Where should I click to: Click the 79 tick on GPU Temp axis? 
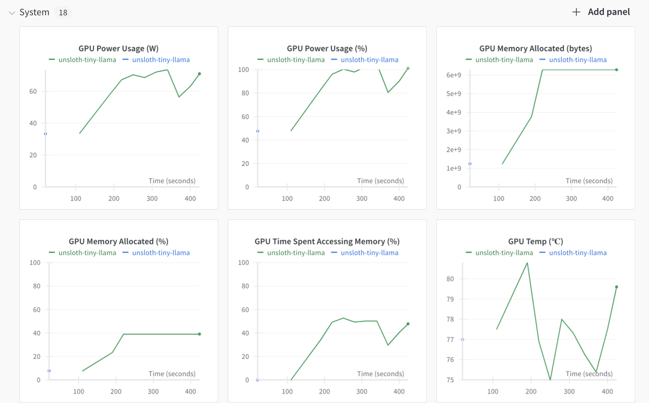tap(450, 299)
